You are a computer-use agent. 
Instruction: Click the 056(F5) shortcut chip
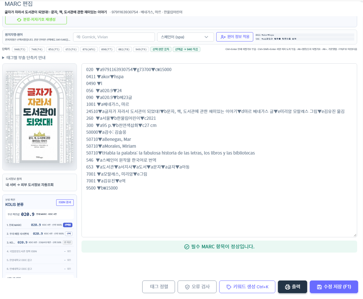tap(54, 49)
